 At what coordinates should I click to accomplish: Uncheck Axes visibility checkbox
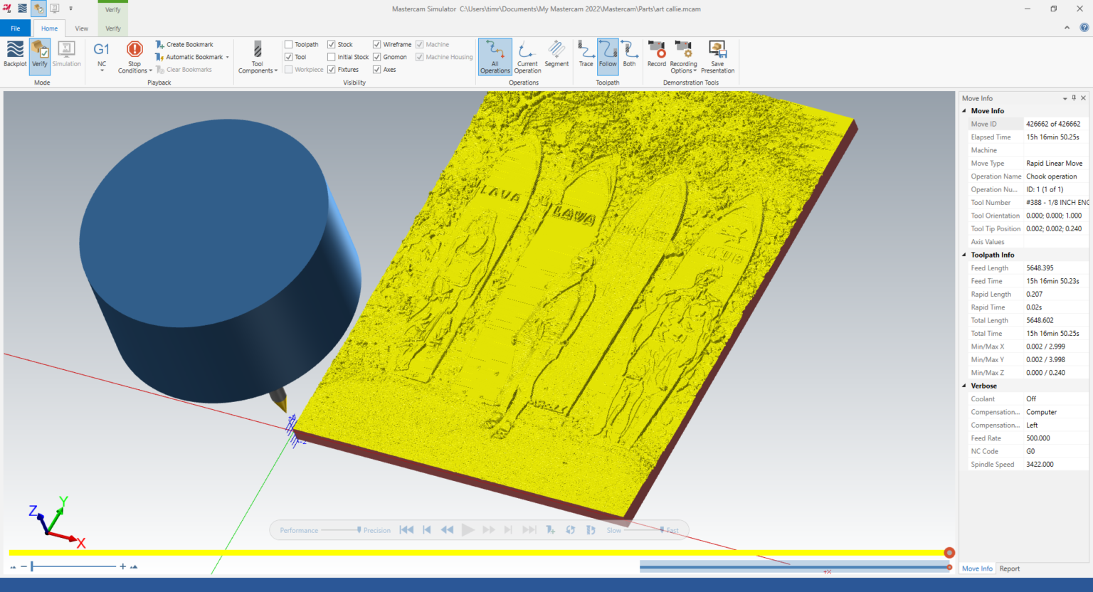[377, 70]
